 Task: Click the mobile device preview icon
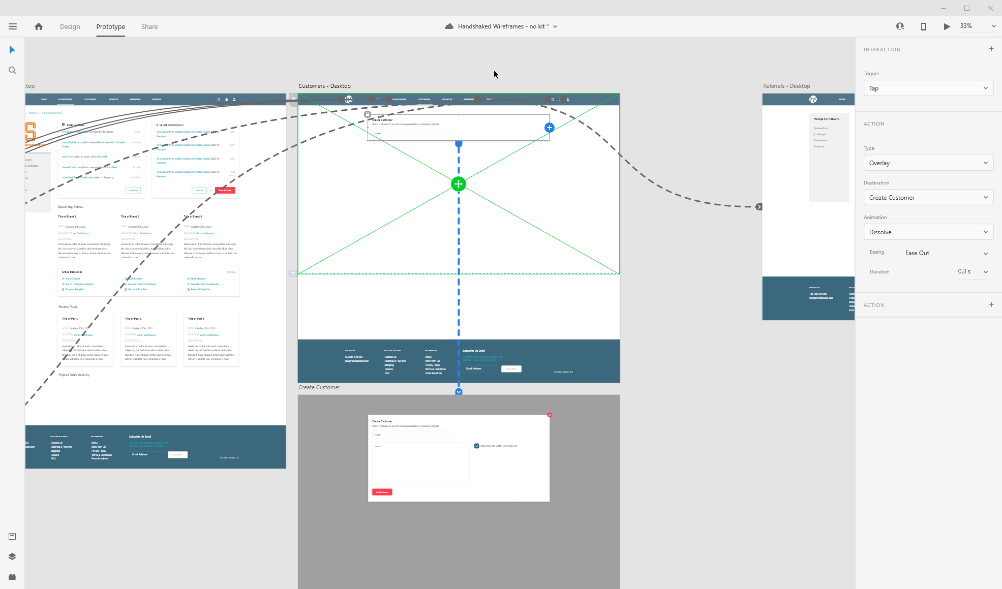pos(923,26)
